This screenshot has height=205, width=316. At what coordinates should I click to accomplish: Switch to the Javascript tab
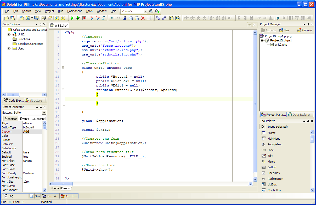coord(38,119)
